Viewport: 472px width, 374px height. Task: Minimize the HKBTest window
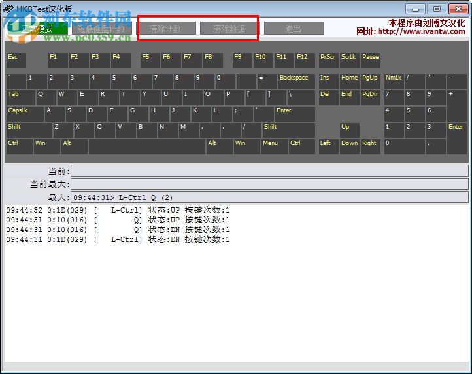[x=415, y=9]
